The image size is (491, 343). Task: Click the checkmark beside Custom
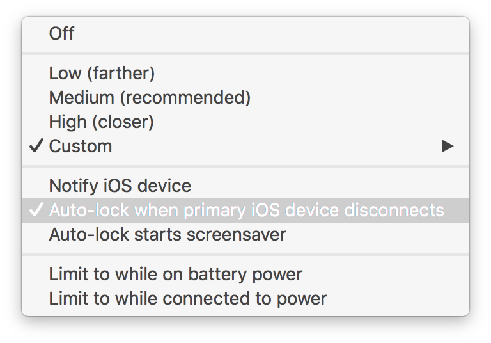(36, 146)
